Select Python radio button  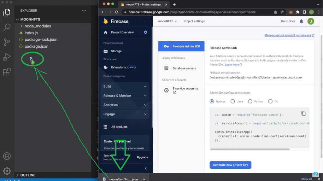click(x=250, y=101)
